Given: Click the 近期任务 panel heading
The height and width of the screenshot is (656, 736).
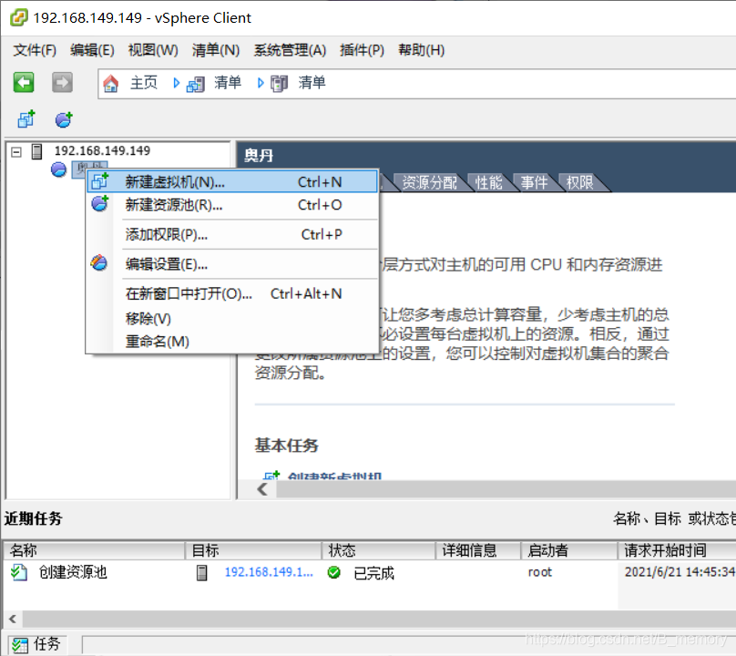Looking at the screenshot, I should [x=34, y=518].
